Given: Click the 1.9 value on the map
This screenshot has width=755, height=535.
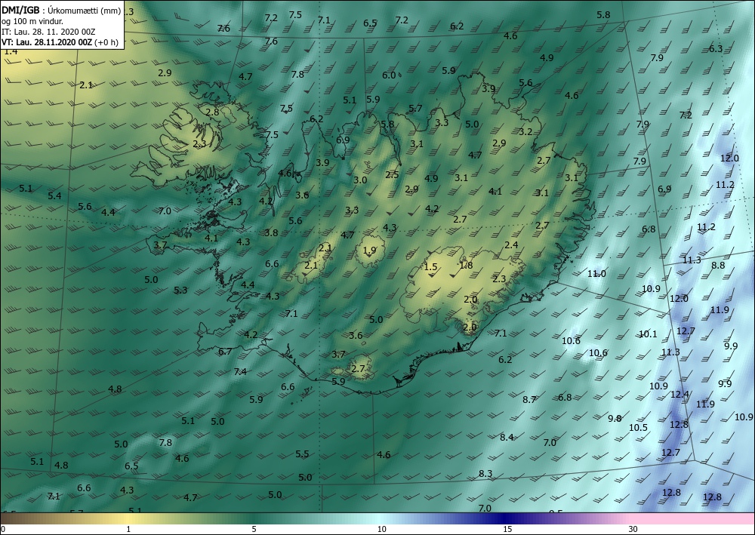Looking at the screenshot, I should click(369, 251).
